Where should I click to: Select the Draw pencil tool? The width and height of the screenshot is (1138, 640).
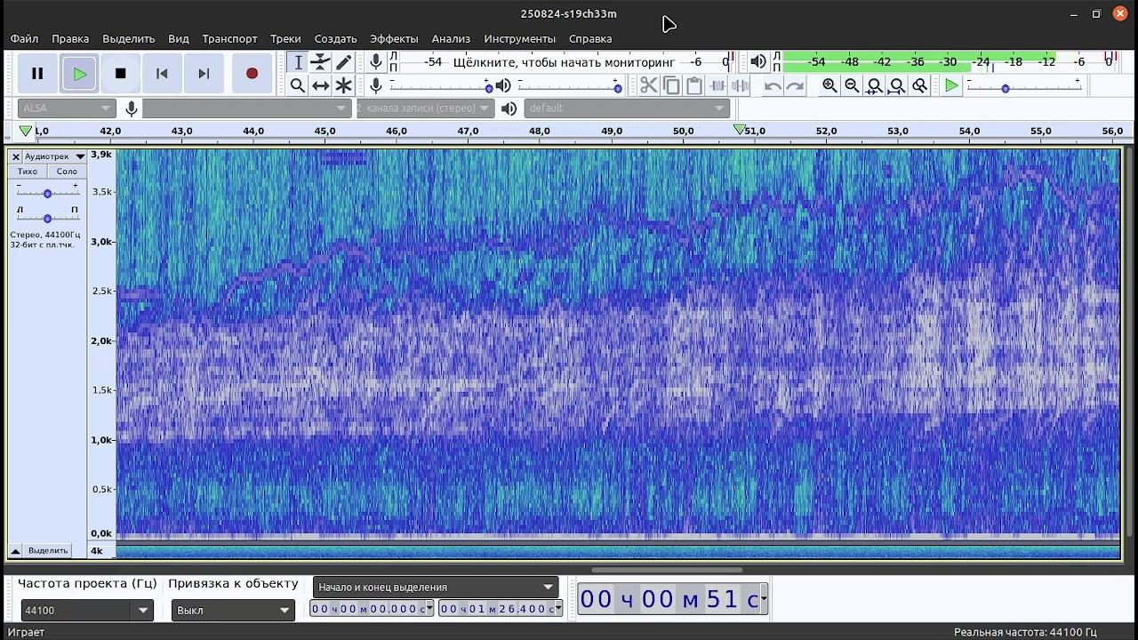click(x=344, y=62)
